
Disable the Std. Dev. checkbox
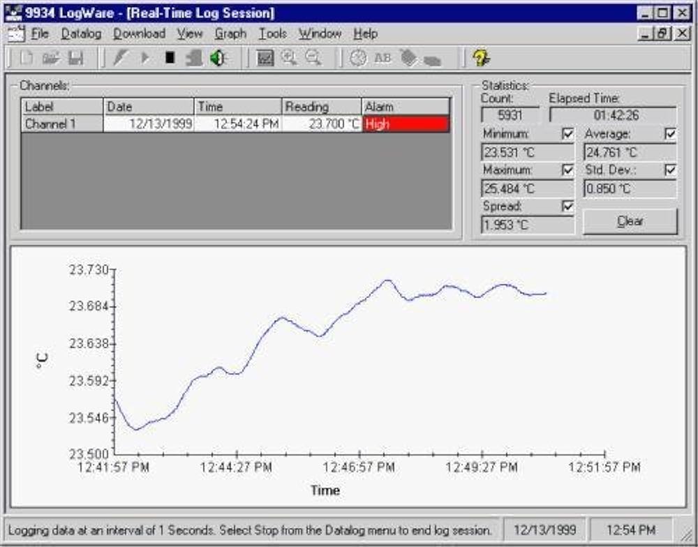[x=670, y=170]
